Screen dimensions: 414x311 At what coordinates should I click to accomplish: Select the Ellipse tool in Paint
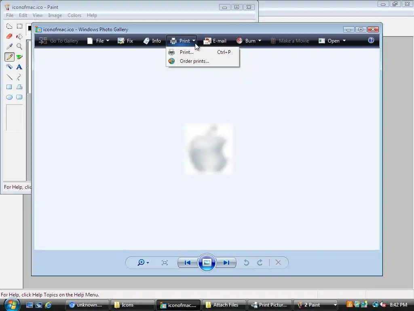(x=9, y=97)
